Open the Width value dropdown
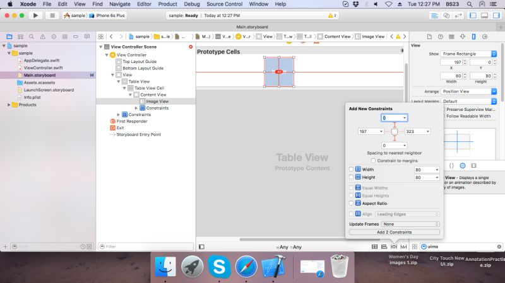Screen dimensions: 505x283 pyautogui.click(x=437, y=170)
